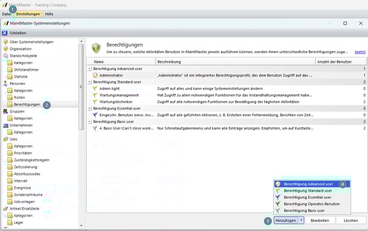Click the Admin light funnel icon
Image resolution: width=368 pixels, height=231 pixels.
95,88
